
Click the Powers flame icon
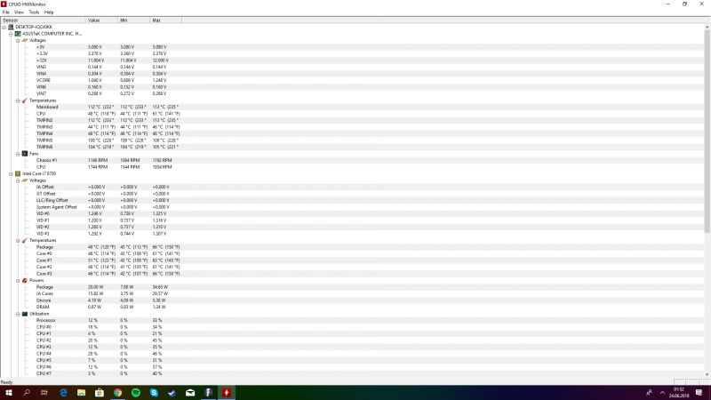(25, 280)
